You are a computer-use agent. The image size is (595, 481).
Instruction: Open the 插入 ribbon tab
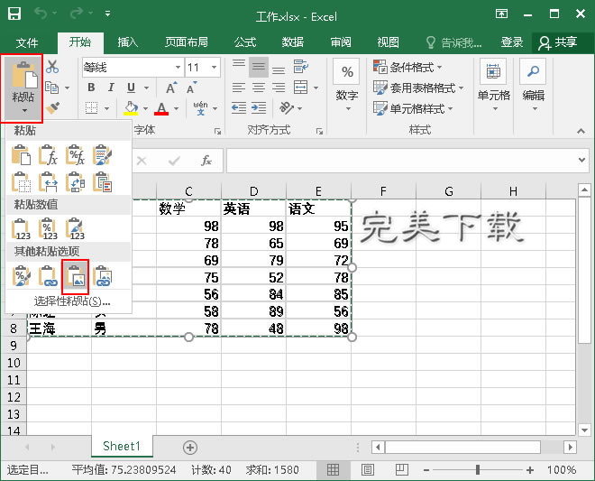pyautogui.click(x=128, y=42)
